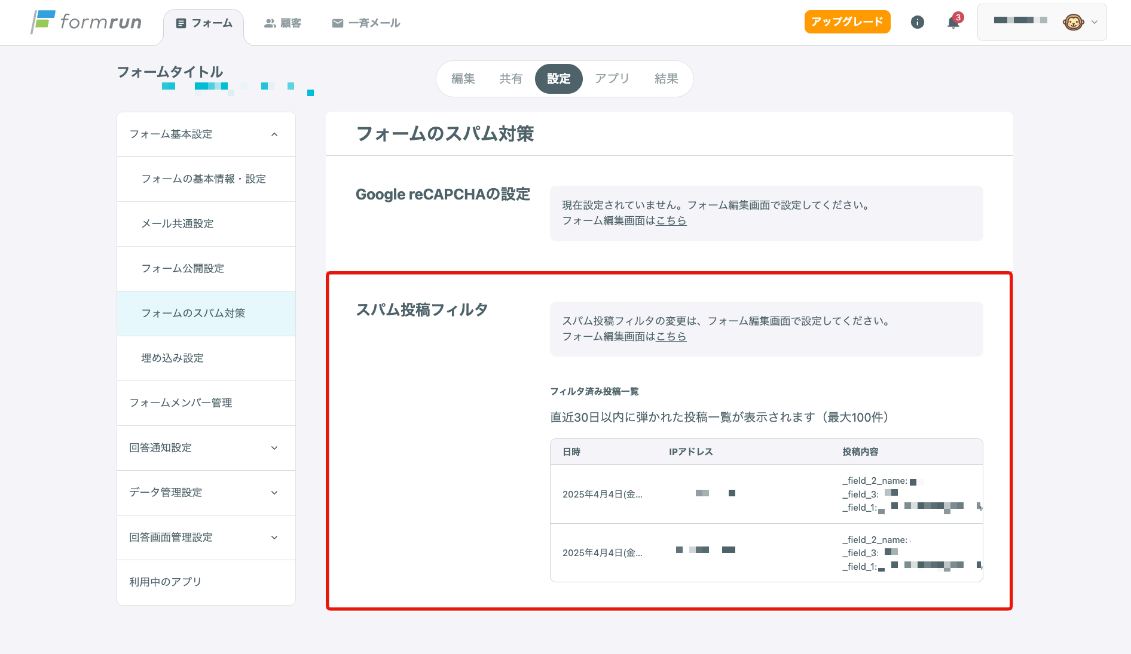
Task: Select the アプリ tab
Action: pos(612,79)
